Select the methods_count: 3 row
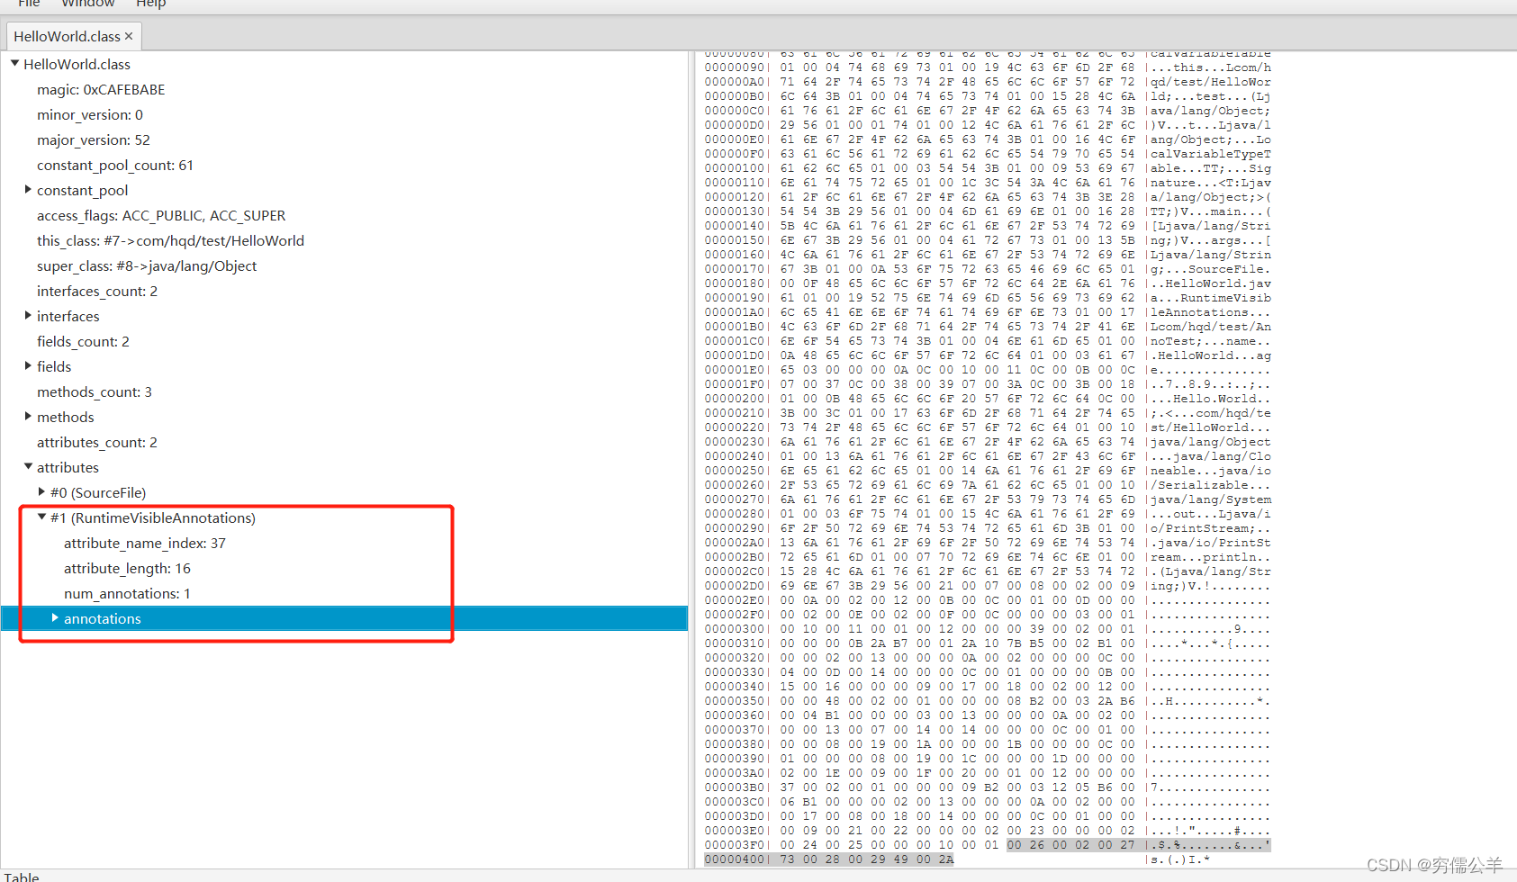Image resolution: width=1517 pixels, height=882 pixels. (x=95, y=392)
